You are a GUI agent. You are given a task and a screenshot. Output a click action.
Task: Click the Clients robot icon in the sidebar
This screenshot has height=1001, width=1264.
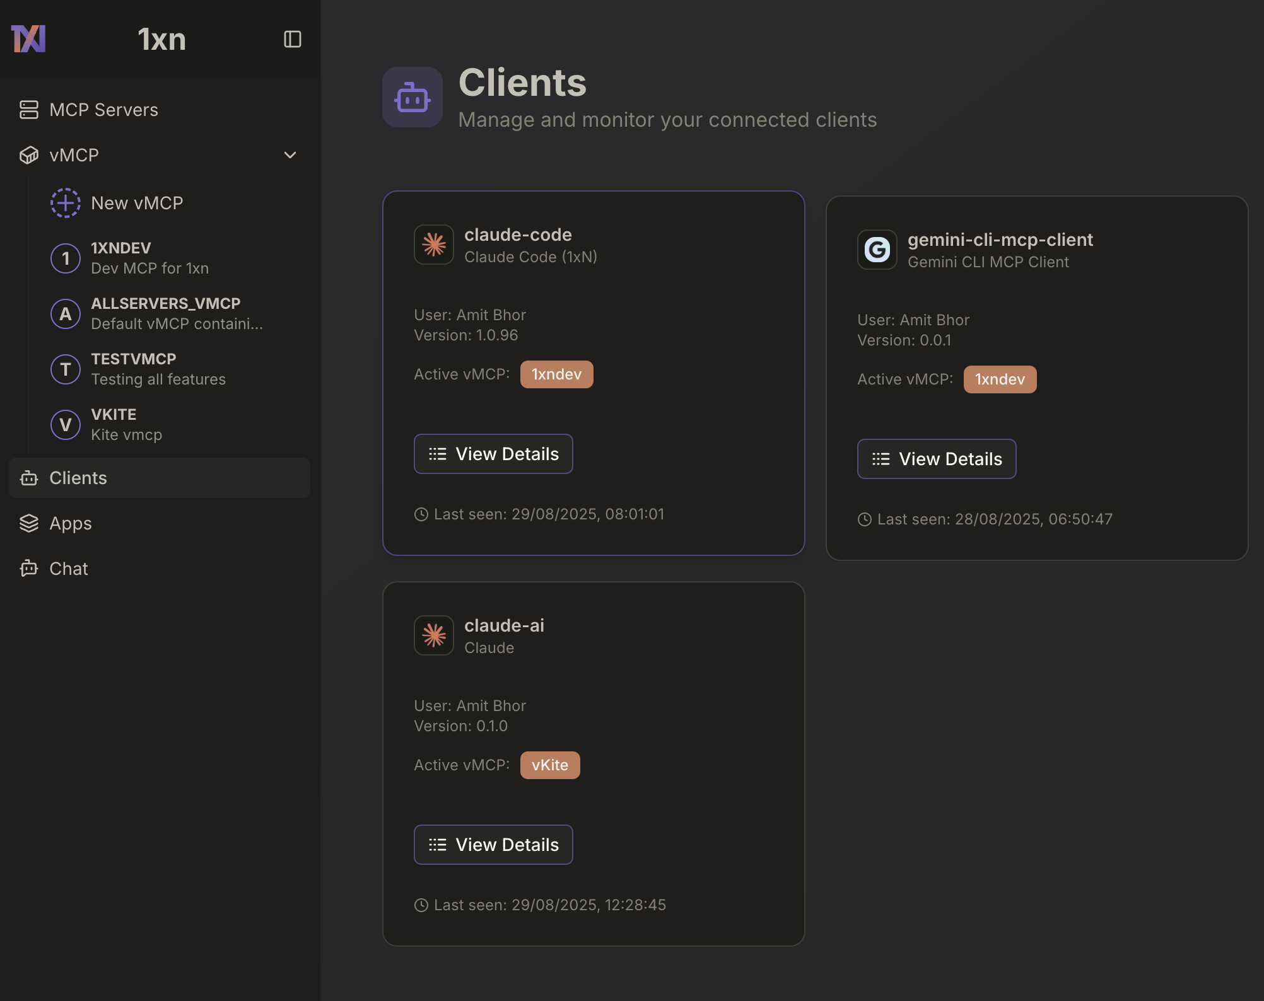(28, 478)
